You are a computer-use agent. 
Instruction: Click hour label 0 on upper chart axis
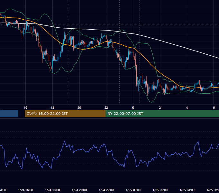133,108
